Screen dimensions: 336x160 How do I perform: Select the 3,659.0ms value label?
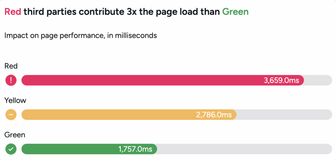(x=281, y=80)
